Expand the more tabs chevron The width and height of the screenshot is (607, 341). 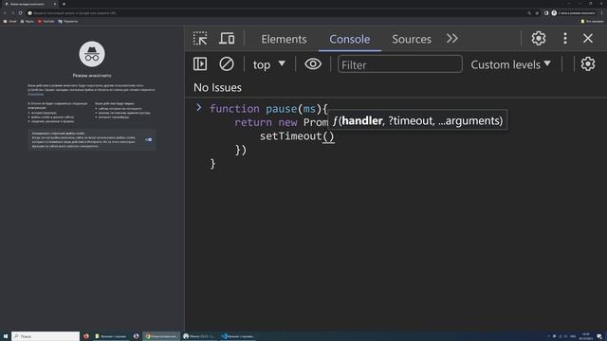point(452,38)
